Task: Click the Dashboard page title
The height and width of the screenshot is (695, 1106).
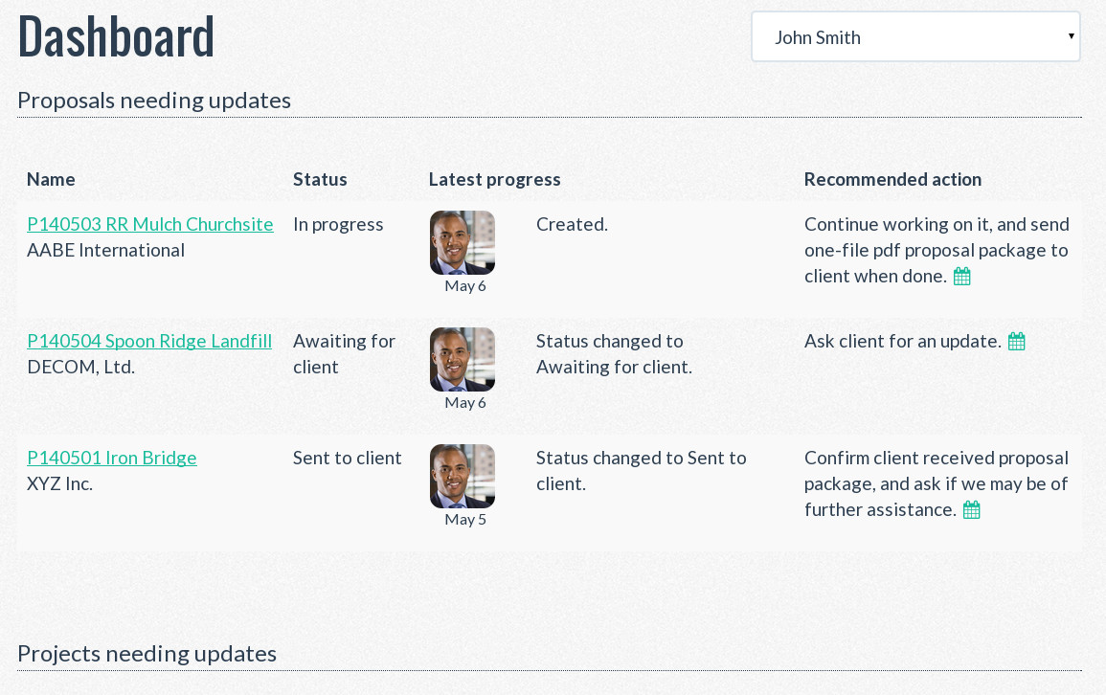Action: (116, 37)
